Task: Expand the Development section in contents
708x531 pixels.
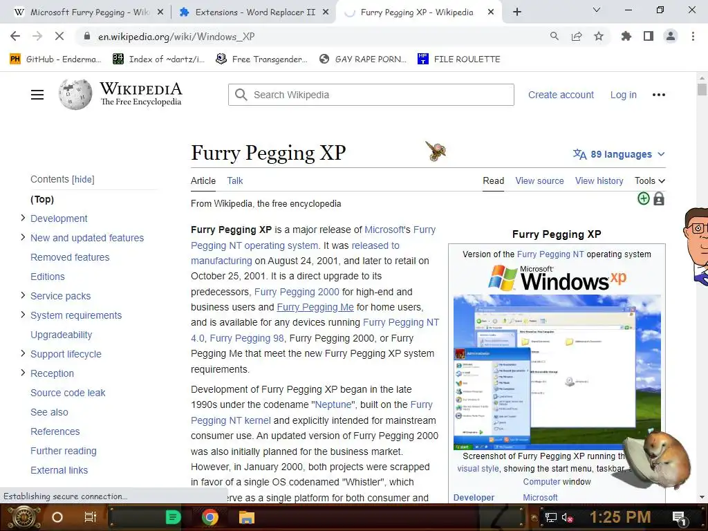Action: (23, 218)
